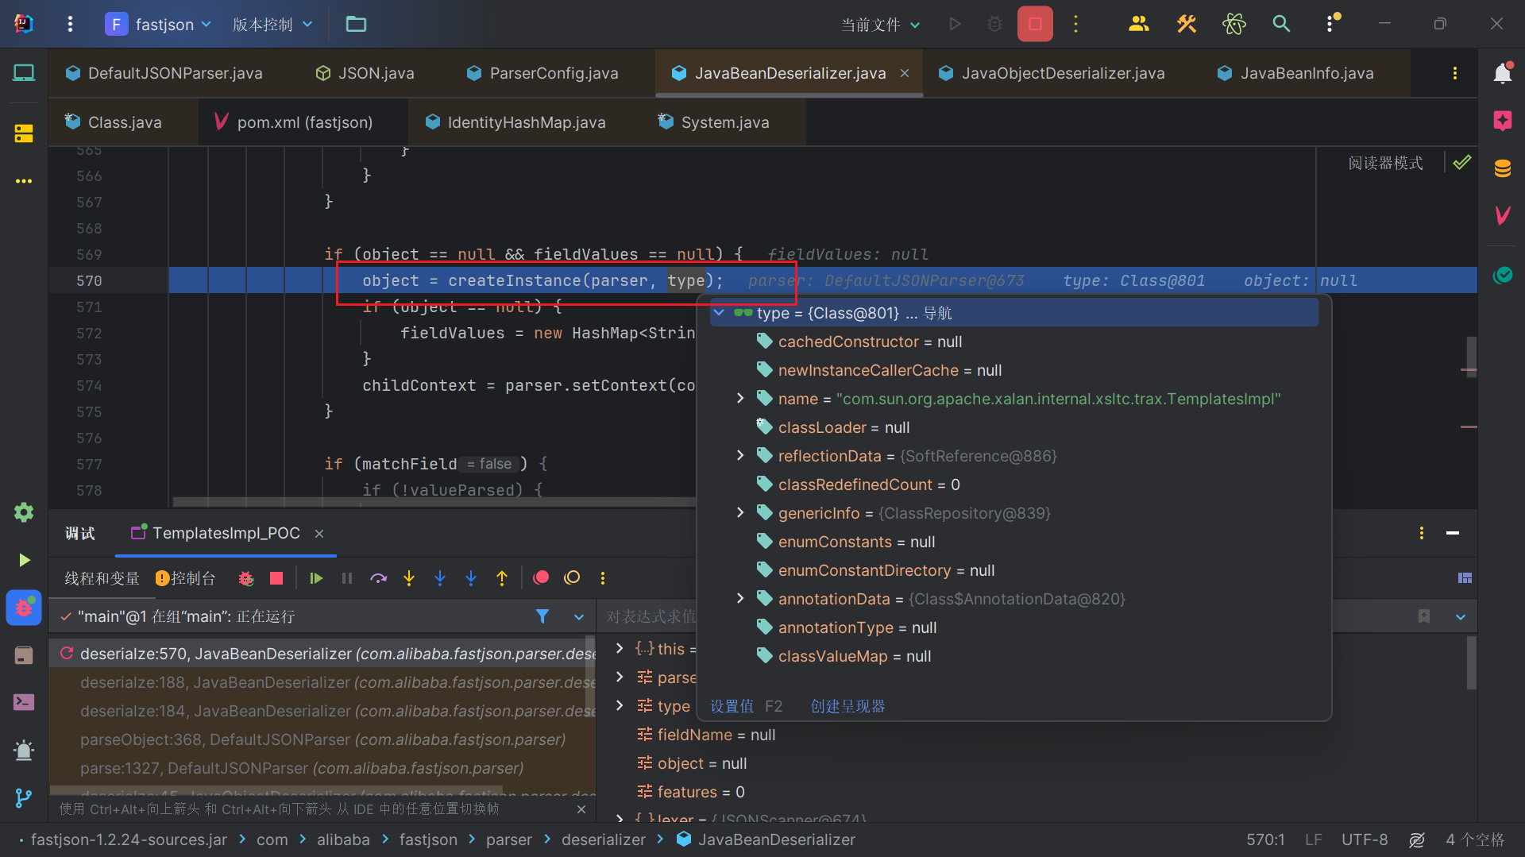
Task: Click Step Out (yellow up arrow)
Action: (502, 578)
